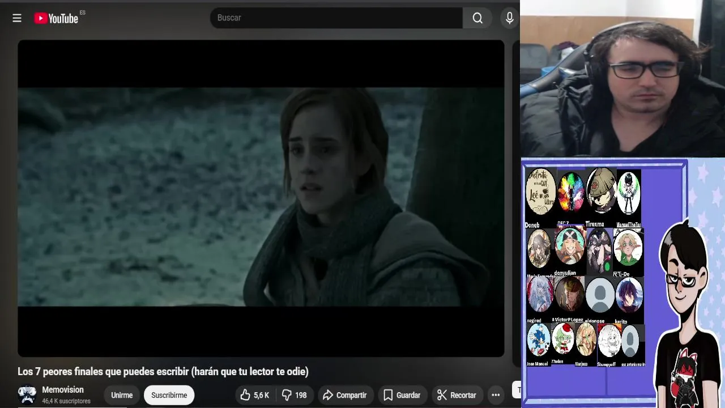Viewport: 725px width, 408px height.
Task: Start voice search with the microphone
Action: tap(510, 18)
